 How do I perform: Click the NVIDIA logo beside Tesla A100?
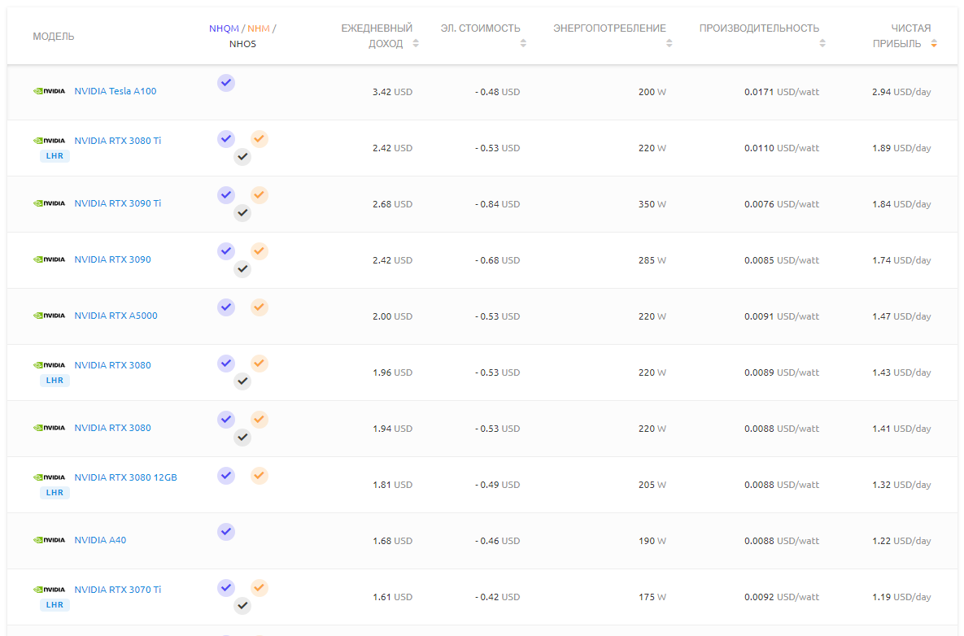49,91
